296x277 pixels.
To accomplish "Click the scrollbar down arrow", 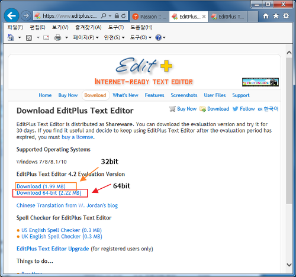I will (289, 265).
